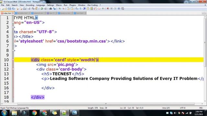Open the Search menu
The image size is (207, 116).
pyautogui.click(x=15, y=5)
